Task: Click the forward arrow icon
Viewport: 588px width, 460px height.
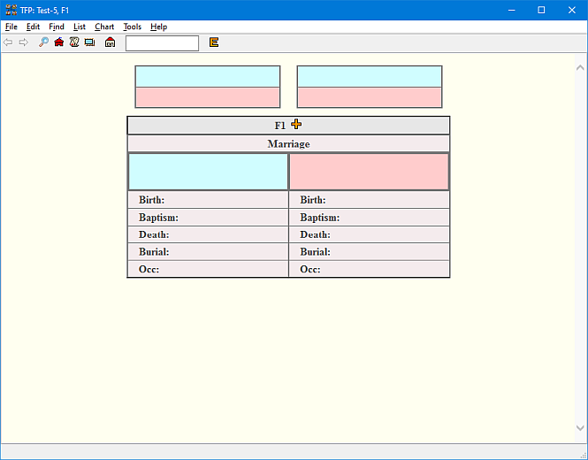Action: pos(24,42)
